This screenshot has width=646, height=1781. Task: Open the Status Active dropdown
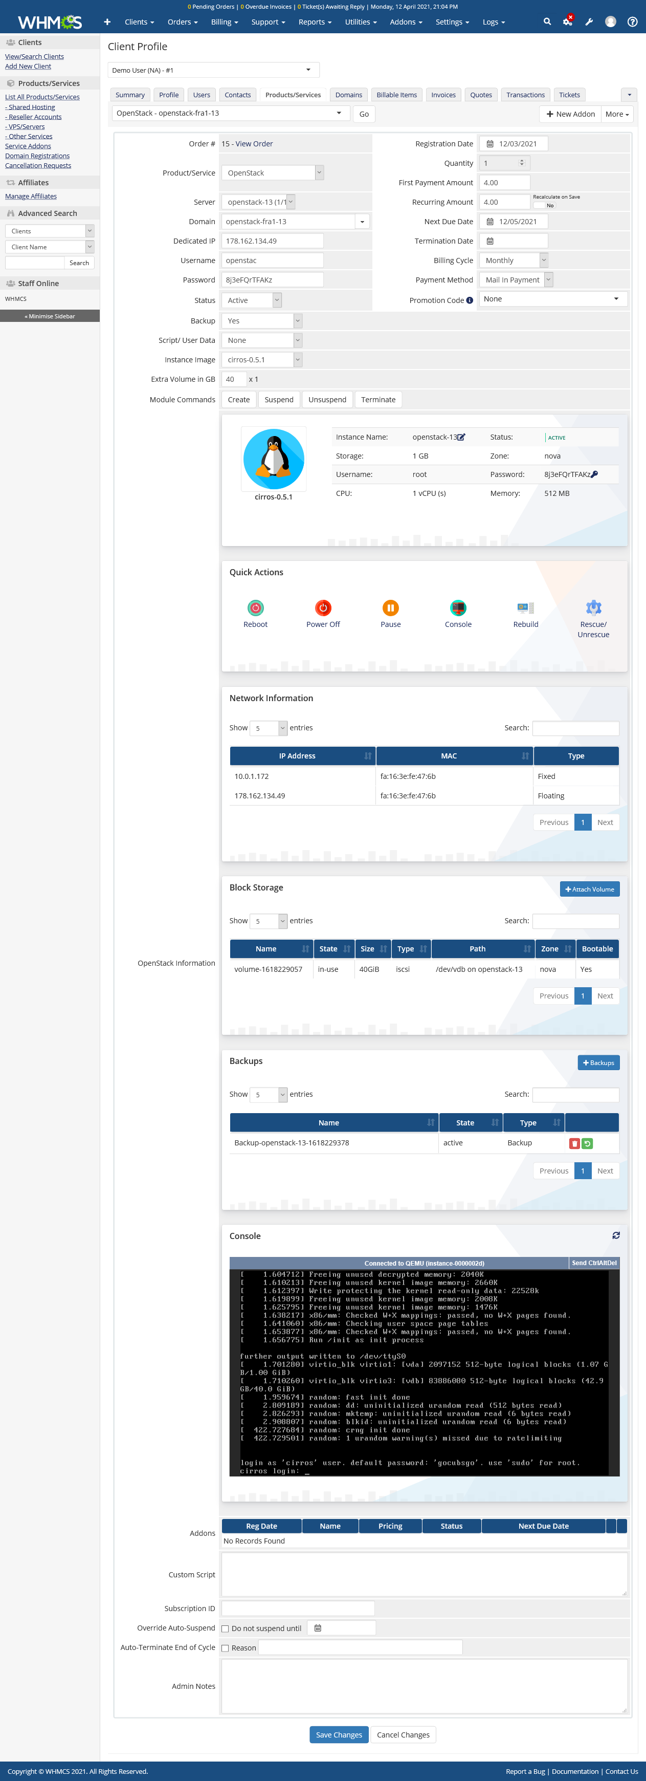[x=252, y=300]
